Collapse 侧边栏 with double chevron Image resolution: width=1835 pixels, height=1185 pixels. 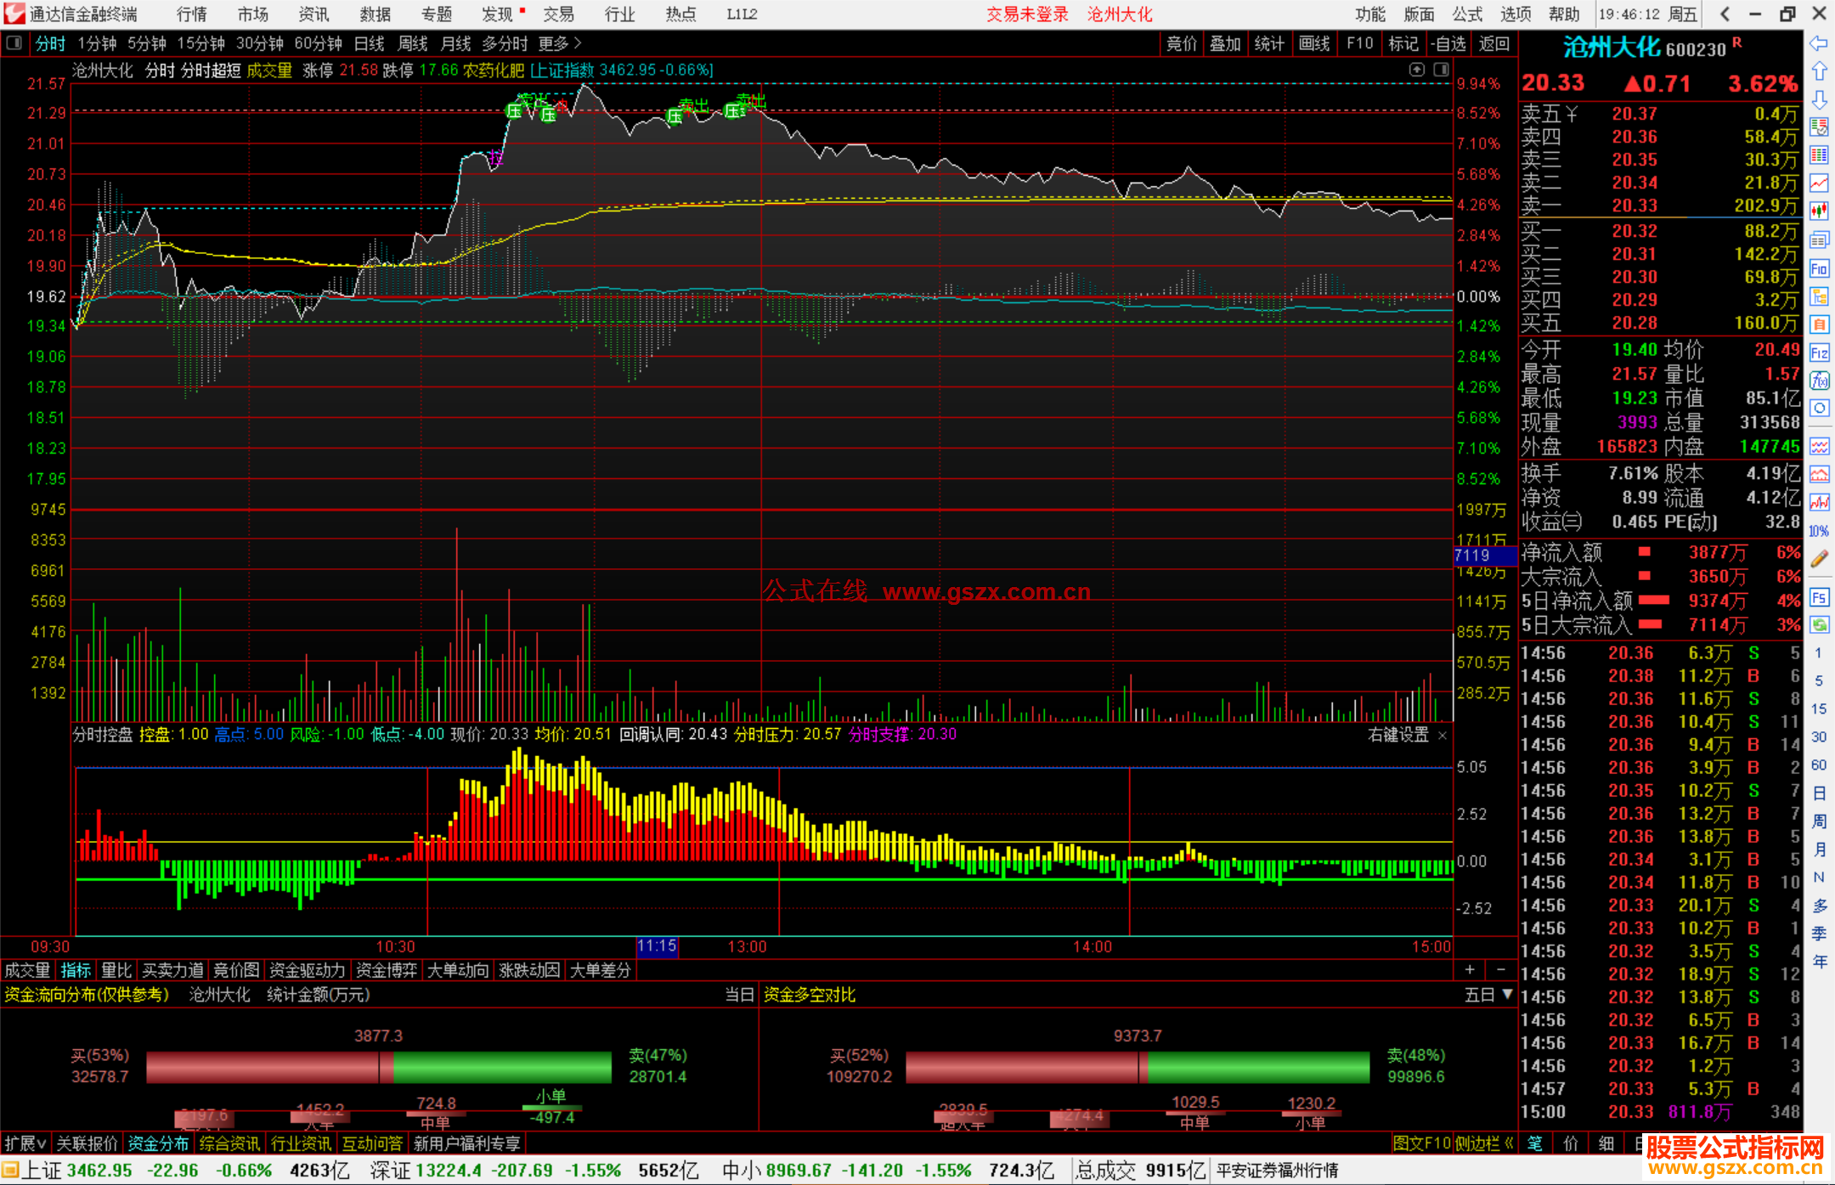tap(1485, 1143)
